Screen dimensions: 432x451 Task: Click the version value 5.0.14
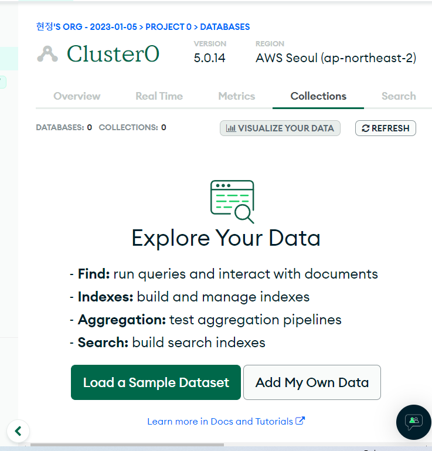point(209,58)
